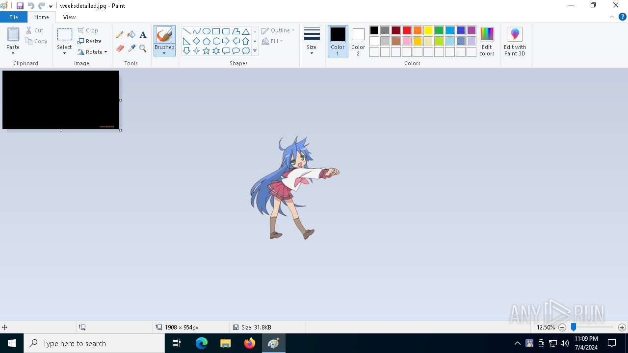Choose the Oval shape
The image size is (628, 353).
click(206, 31)
